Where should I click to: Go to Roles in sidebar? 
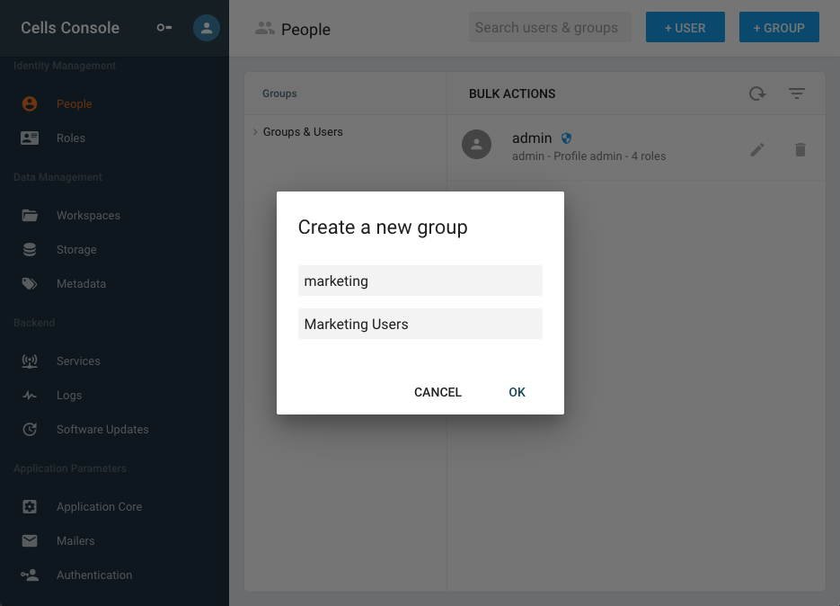pyautogui.click(x=71, y=138)
